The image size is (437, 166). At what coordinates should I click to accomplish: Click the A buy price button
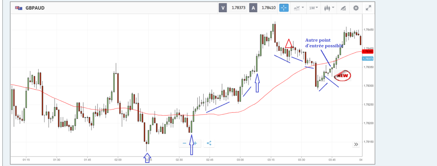pyautogui.click(x=253, y=8)
